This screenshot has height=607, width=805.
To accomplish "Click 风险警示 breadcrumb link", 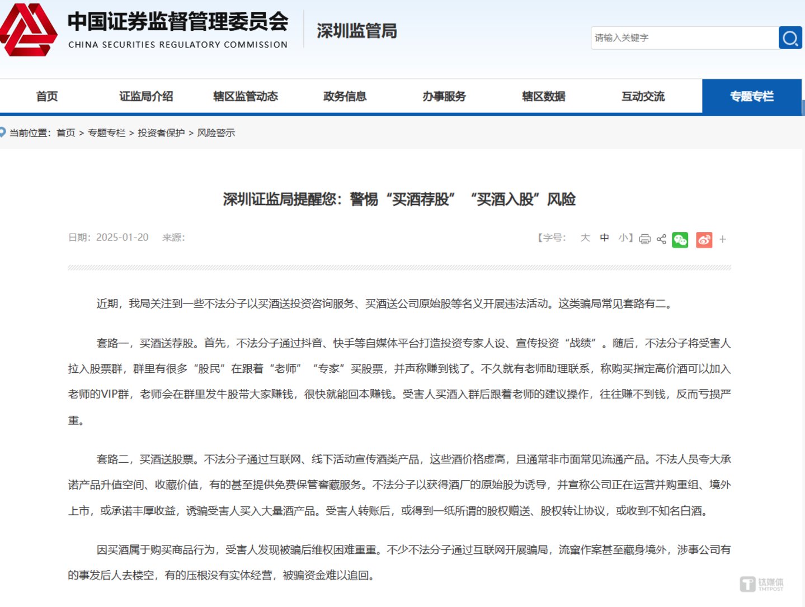I will 216,132.
